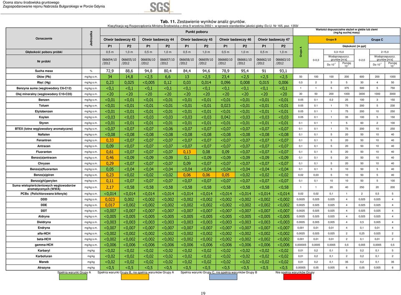Image resolution: width=401 pixels, height=295 pixels.
Task: Click the Antracen value 0,09
Action: [x=110, y=146]
